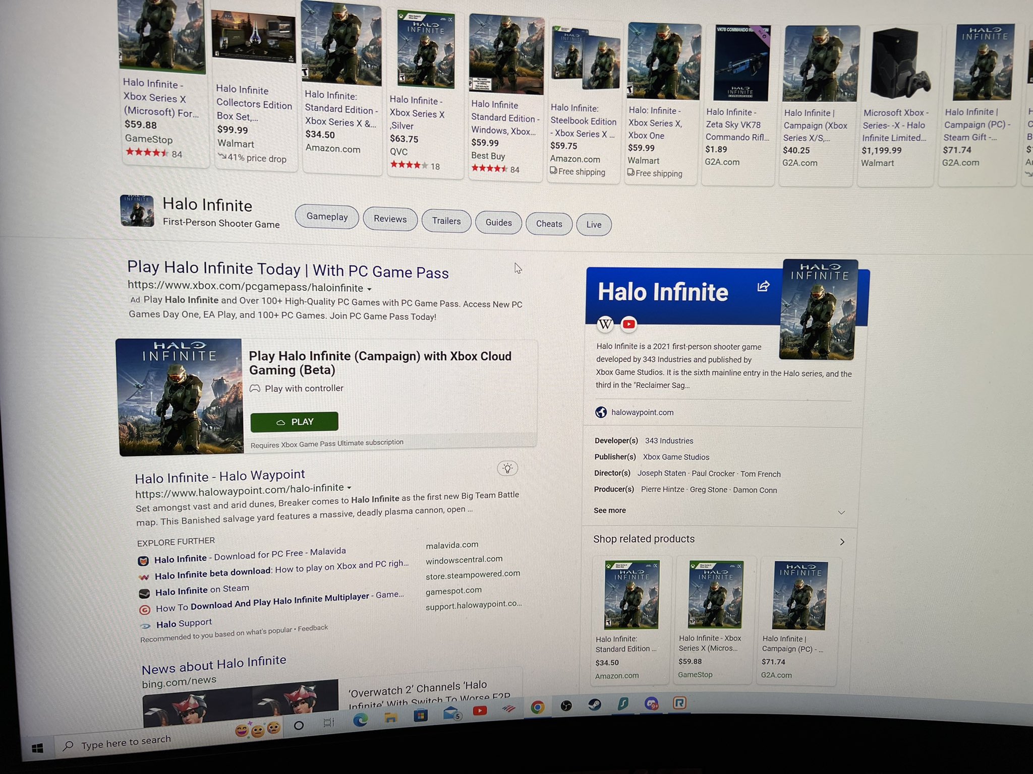This screenshot has width=1033, height=774.
Task: Open Steam from the taskbar
Action: point(595,704)
